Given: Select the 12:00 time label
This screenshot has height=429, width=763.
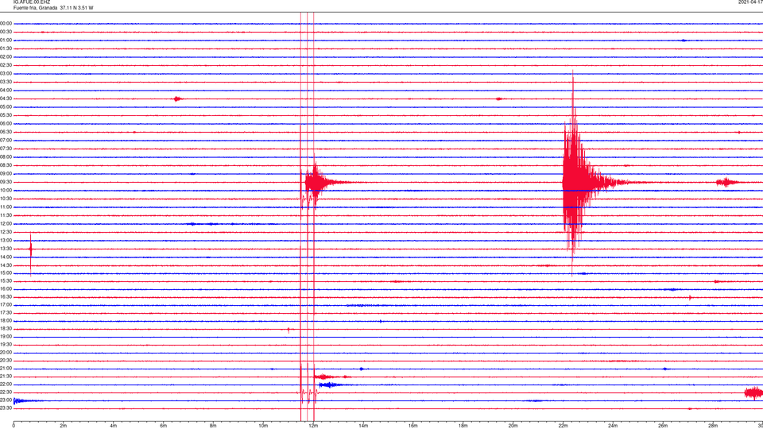Looking at the screenshot, I should click(x=6, y=224).
